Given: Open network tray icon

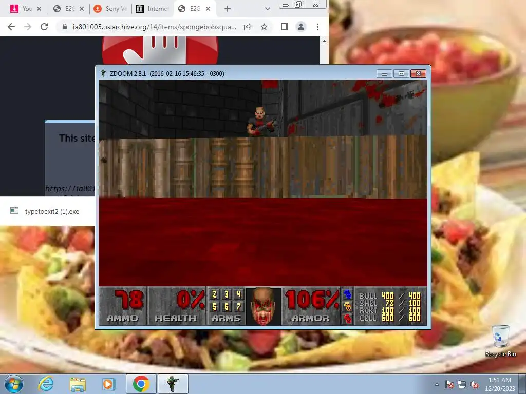Looking at the screenshot, I should (462, 384).
